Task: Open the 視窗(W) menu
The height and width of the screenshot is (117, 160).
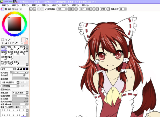Action: (75, 5)
